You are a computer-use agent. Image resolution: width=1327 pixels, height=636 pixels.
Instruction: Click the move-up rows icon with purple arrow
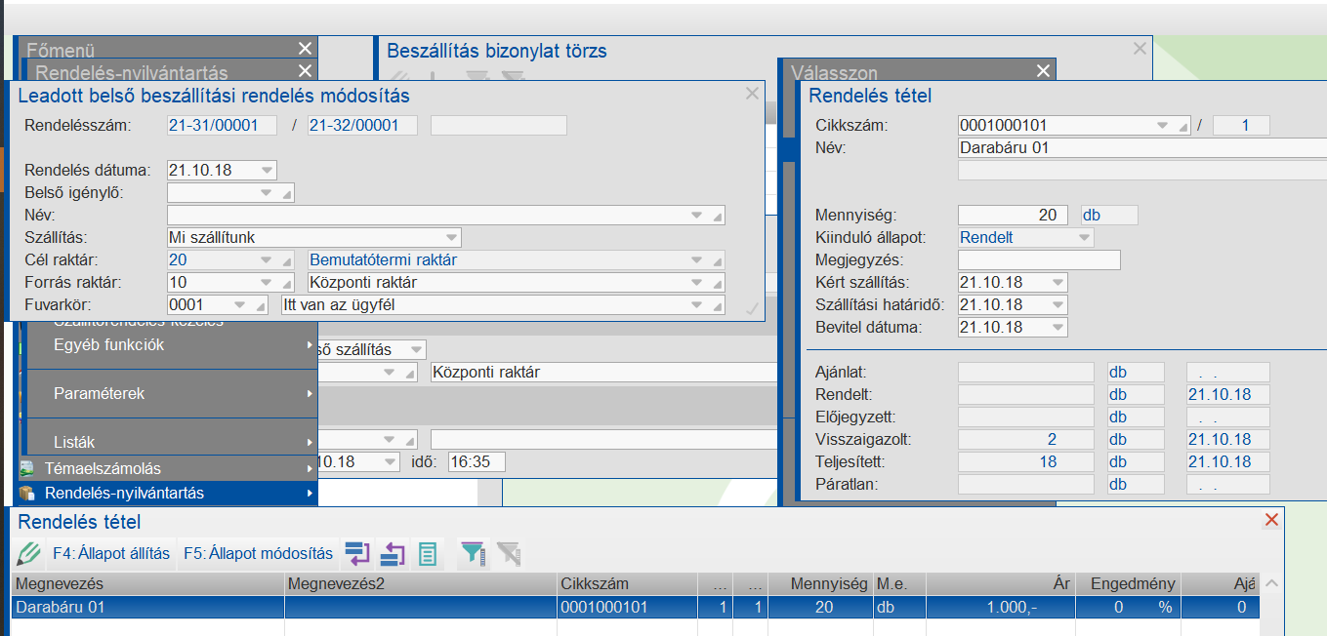click(393, 554)
